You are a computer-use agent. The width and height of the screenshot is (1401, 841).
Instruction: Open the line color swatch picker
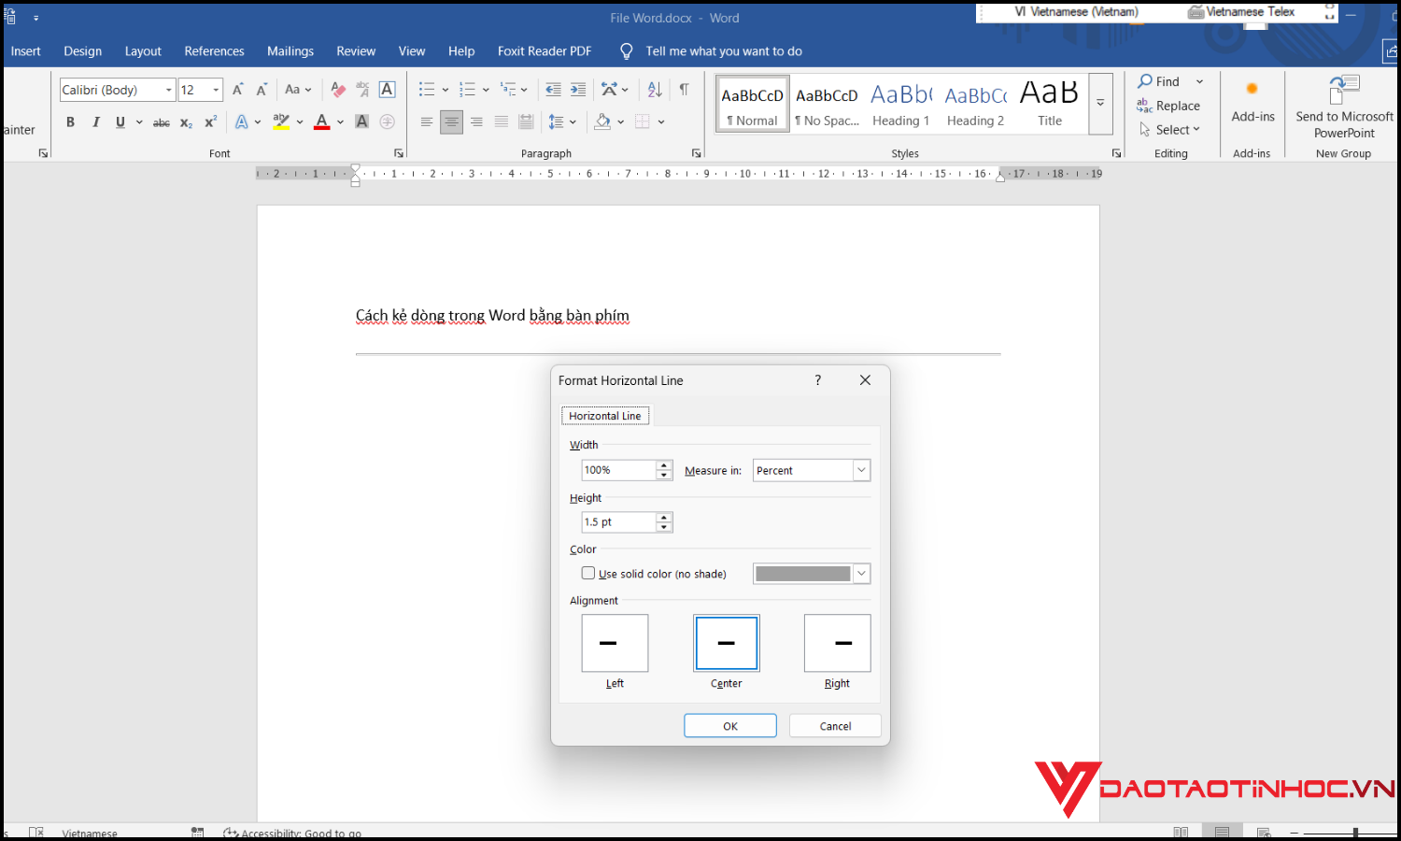[x=861, y=574]
